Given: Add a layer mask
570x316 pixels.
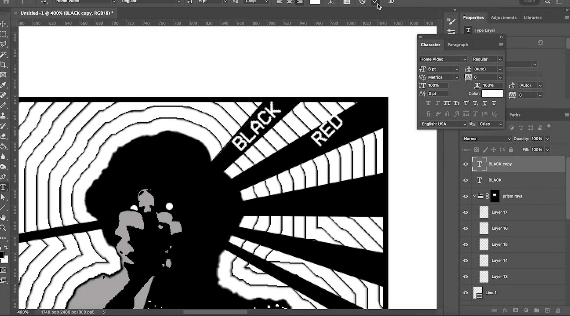Looking at the screenshot, I should (x=515, y=310).
